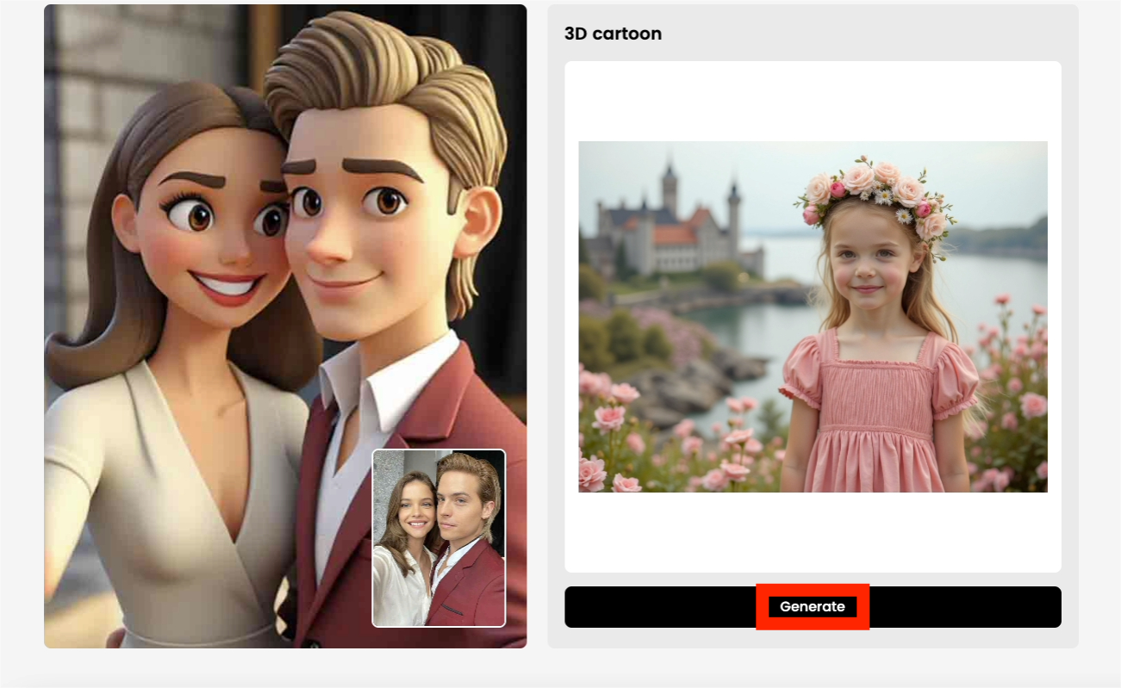This screenshot has width=1121, height=688.
Task: Open the original photo inset thumbnail
Action: coord(439,538)
